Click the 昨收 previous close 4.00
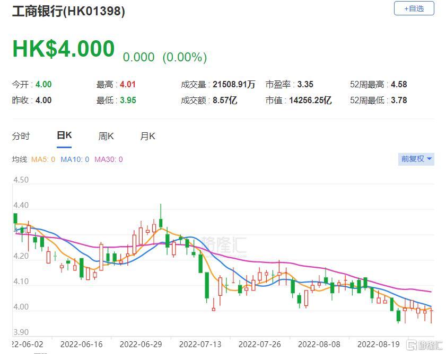The width and height of the screenshot is (446, 354). 43,100
